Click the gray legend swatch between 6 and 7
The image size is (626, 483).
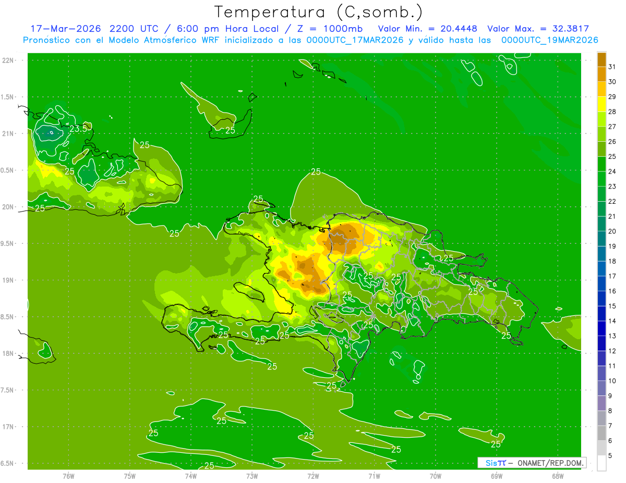[601, 433]
